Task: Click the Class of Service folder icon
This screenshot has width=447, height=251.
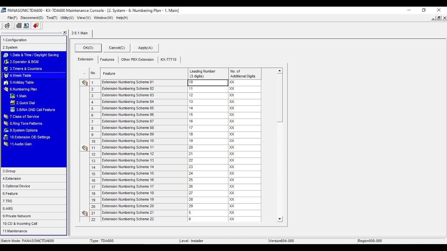Action: coord(6,117)
